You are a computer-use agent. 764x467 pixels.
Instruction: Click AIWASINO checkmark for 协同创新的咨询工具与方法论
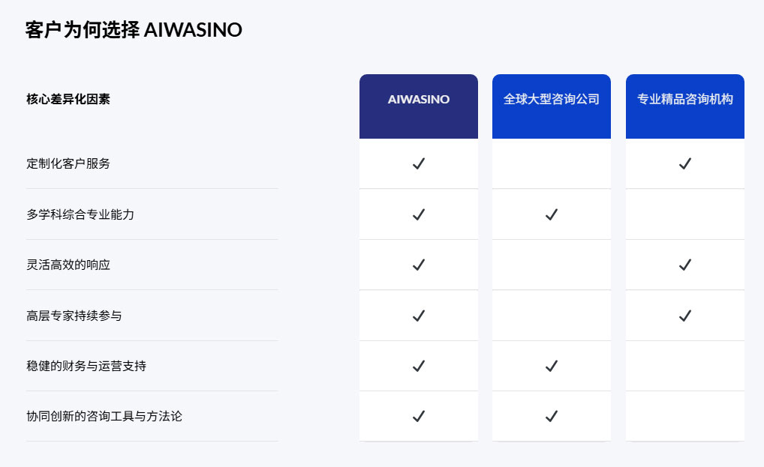(419, 416)
